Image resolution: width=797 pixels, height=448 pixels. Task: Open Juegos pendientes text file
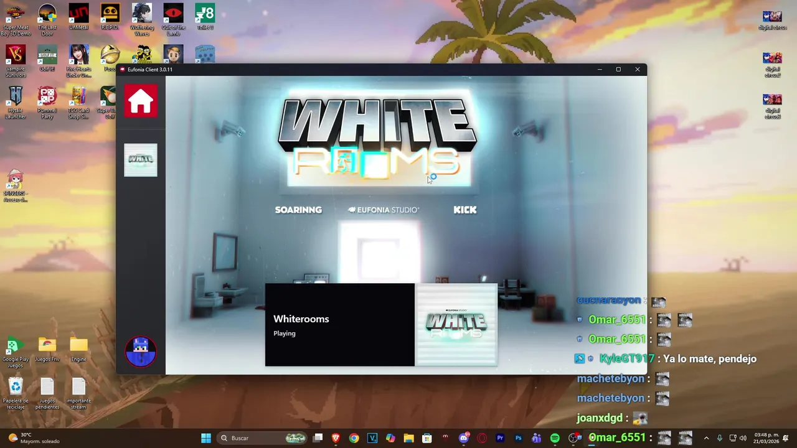[x=47, y=394]
